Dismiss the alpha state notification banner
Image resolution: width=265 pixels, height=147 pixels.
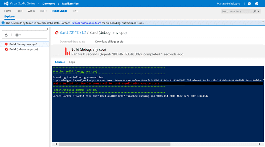point(263,22)
